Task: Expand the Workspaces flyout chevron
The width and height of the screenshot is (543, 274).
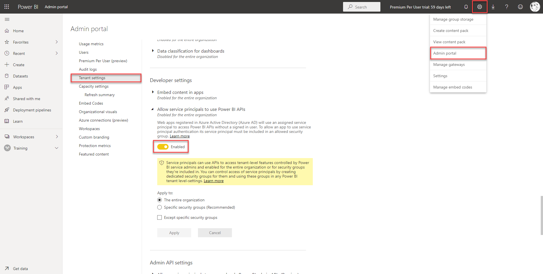Action: pyautogui.click(x=57, y=137)
